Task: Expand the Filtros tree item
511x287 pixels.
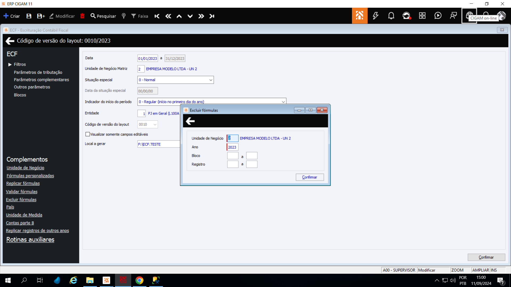Action: tap(10, 65)
